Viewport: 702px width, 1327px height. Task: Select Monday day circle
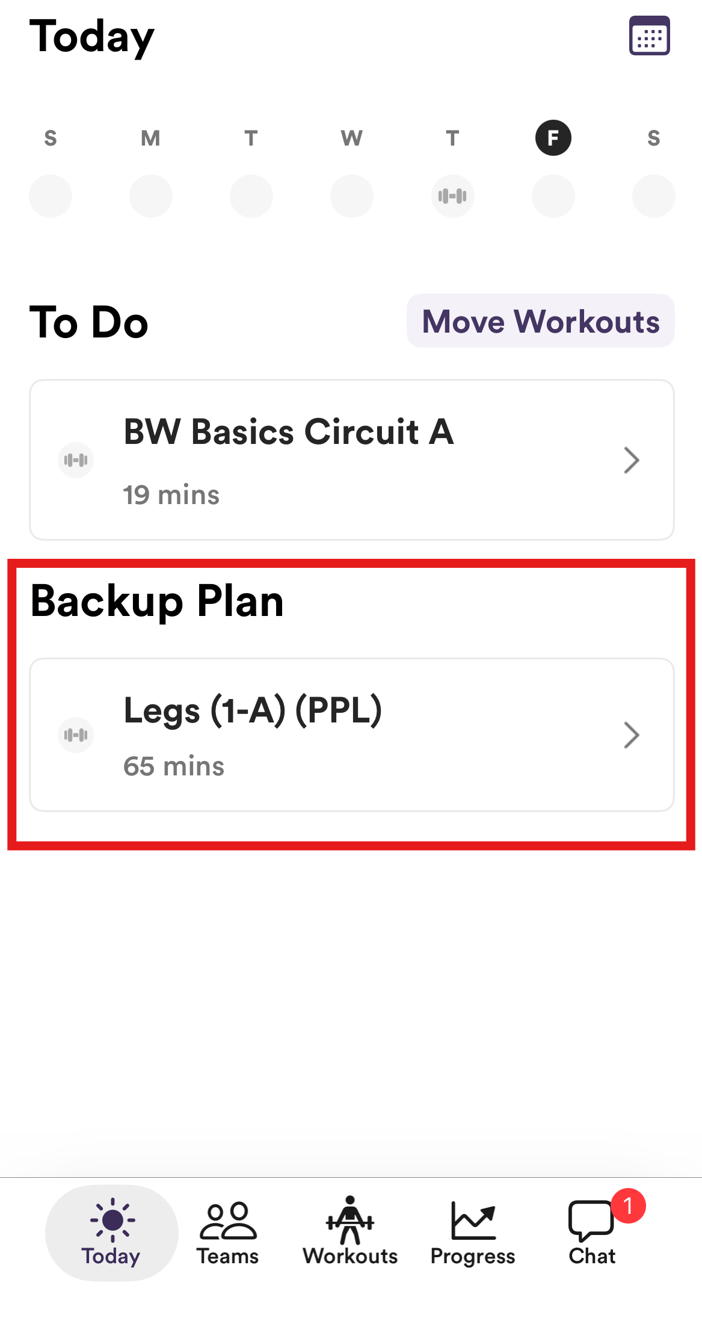click(x=151, y=196)
